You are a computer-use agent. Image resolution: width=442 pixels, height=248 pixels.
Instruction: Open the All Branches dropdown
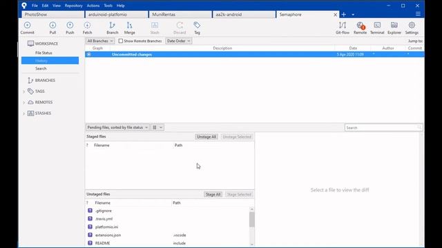point(100,41)
